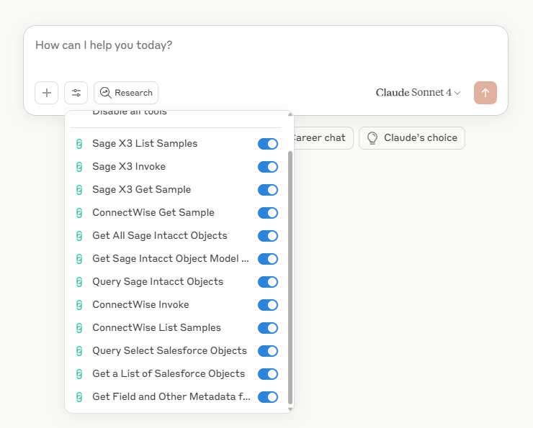Select the ConnectWise List Samples menu item
The height and width of the screenshot is (428, 533).
156,328
